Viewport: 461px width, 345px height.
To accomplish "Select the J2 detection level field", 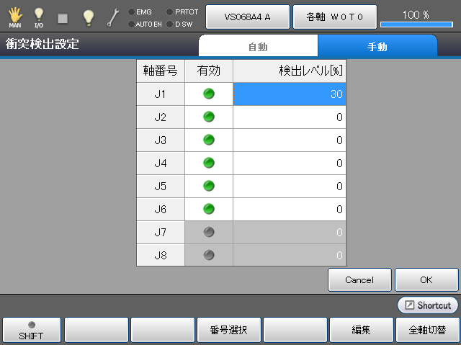I will coord(290,117).
